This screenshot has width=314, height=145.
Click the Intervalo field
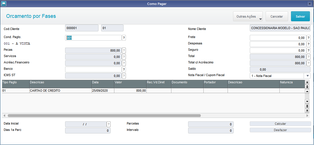[x=211, y=131]
